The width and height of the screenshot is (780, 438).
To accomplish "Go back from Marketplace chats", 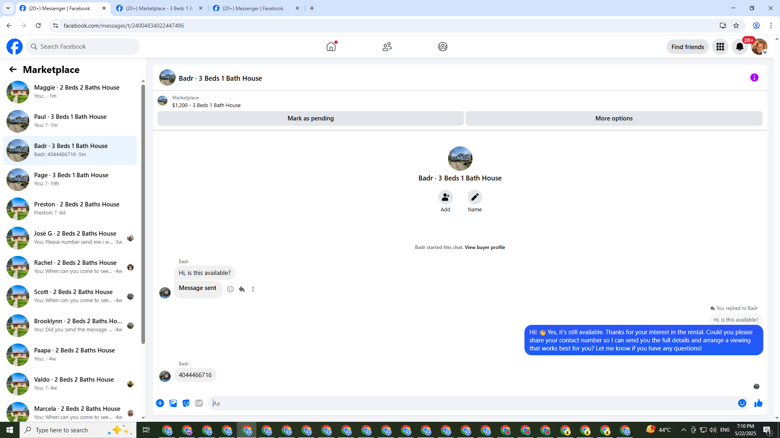I will pos(13,69).
